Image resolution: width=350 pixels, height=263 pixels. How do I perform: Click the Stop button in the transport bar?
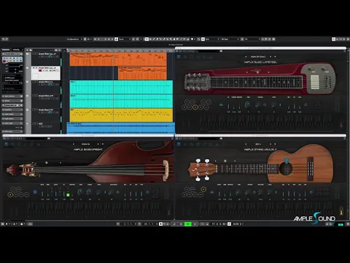[x=181, y=224]
